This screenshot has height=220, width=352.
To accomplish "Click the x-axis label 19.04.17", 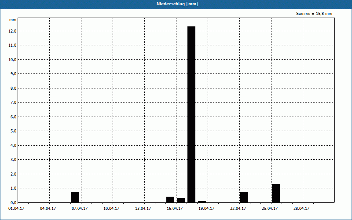I will pos(206,209).
